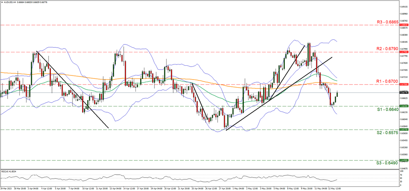Click the last green candlestick on the chart
409x191 pixels.
click(338, 95)
